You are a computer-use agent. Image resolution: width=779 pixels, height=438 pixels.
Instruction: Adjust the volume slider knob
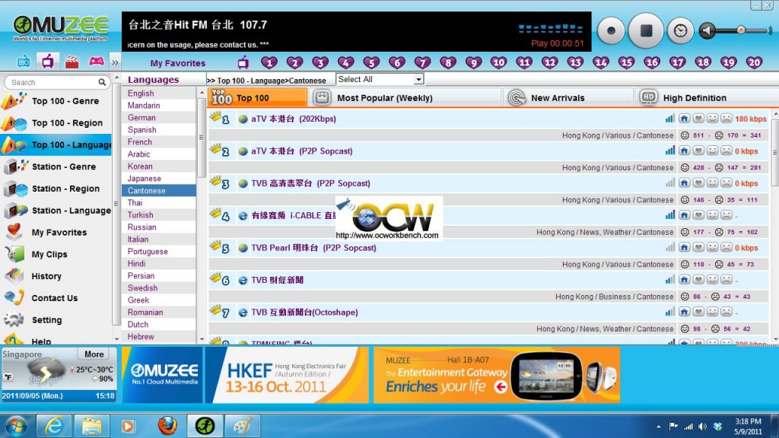pos(741,30)
